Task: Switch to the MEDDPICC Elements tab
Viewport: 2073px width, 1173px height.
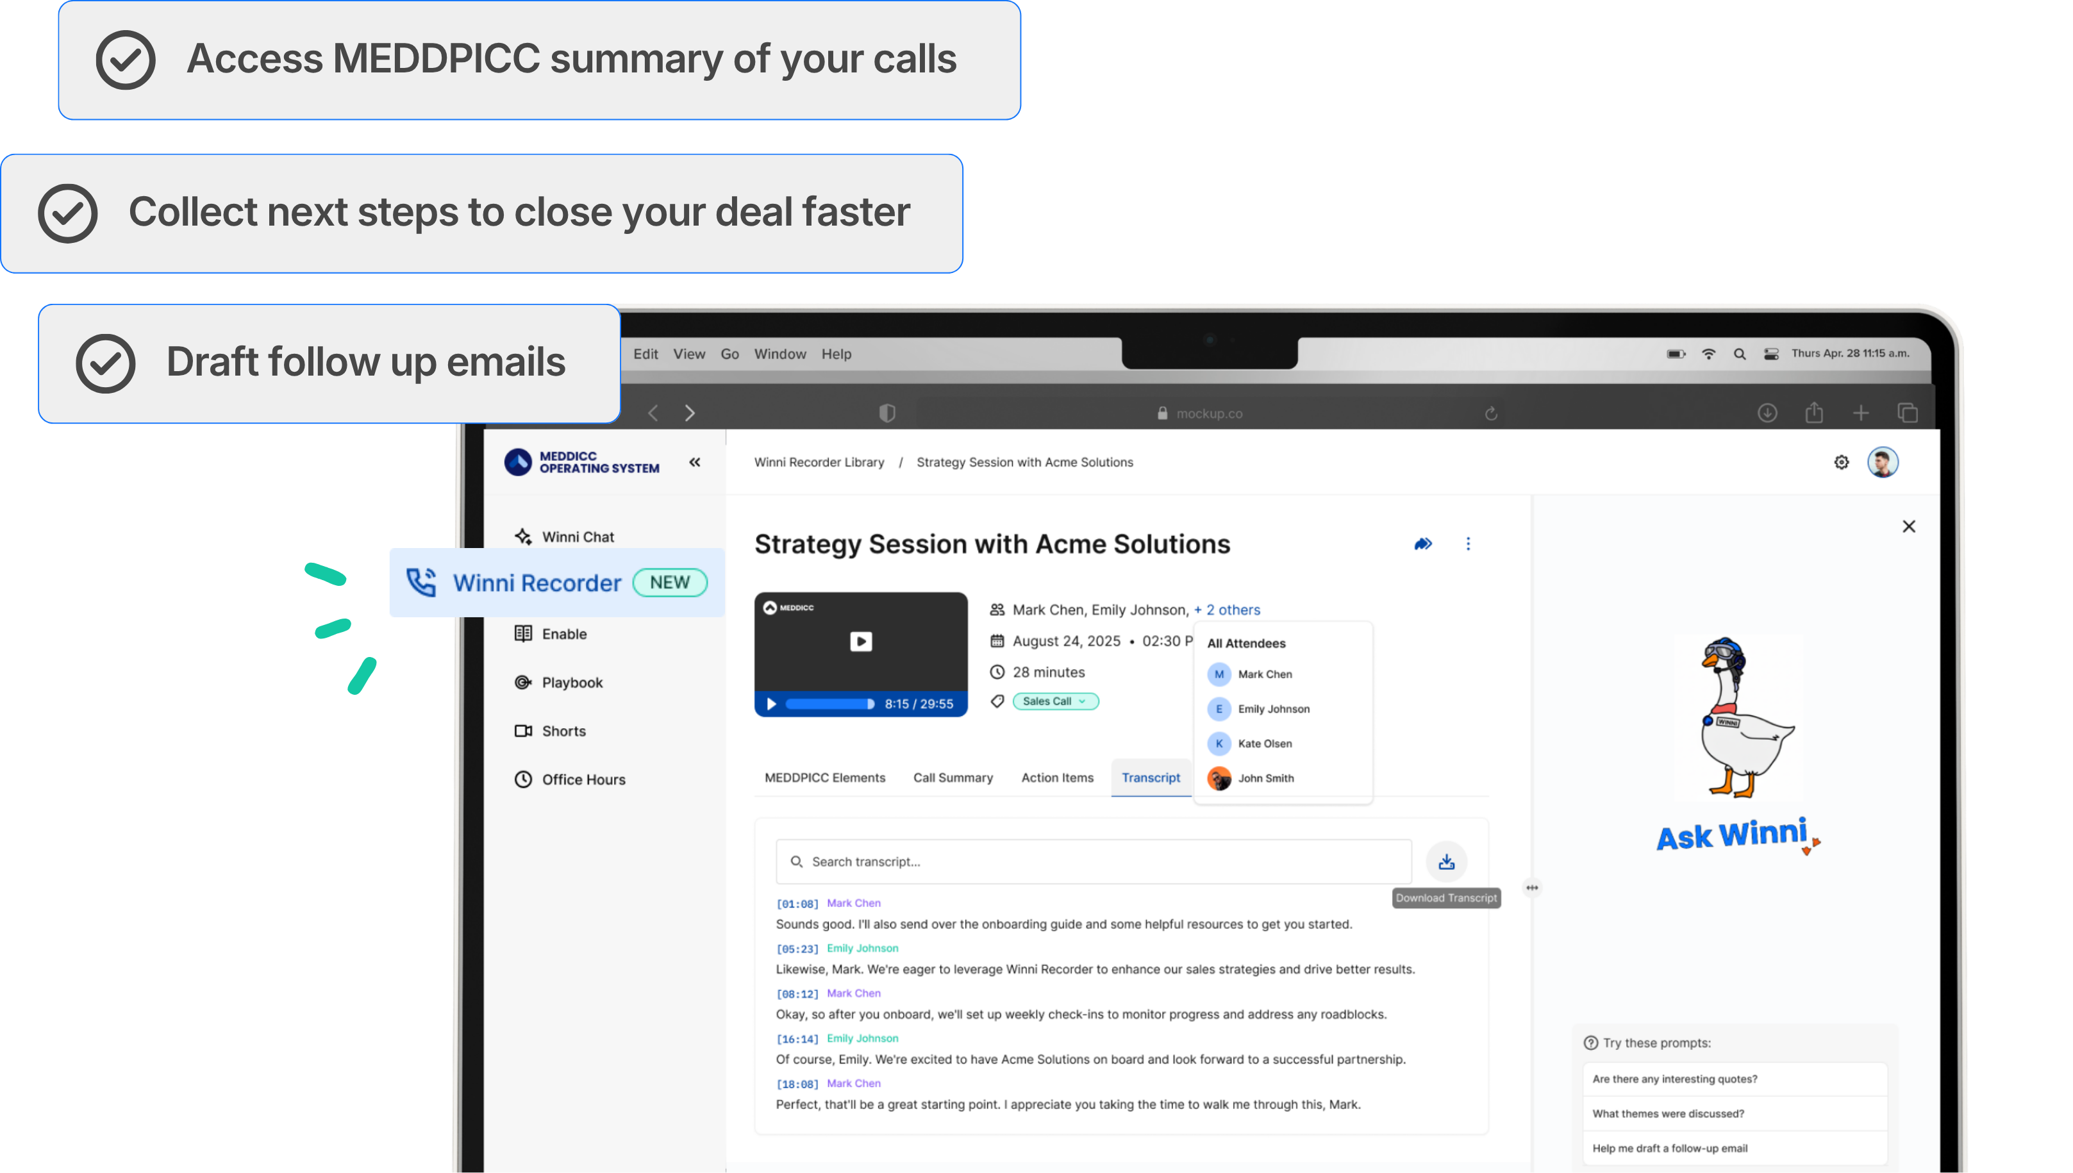Action: pyautogui.click(x=824, y=777)
